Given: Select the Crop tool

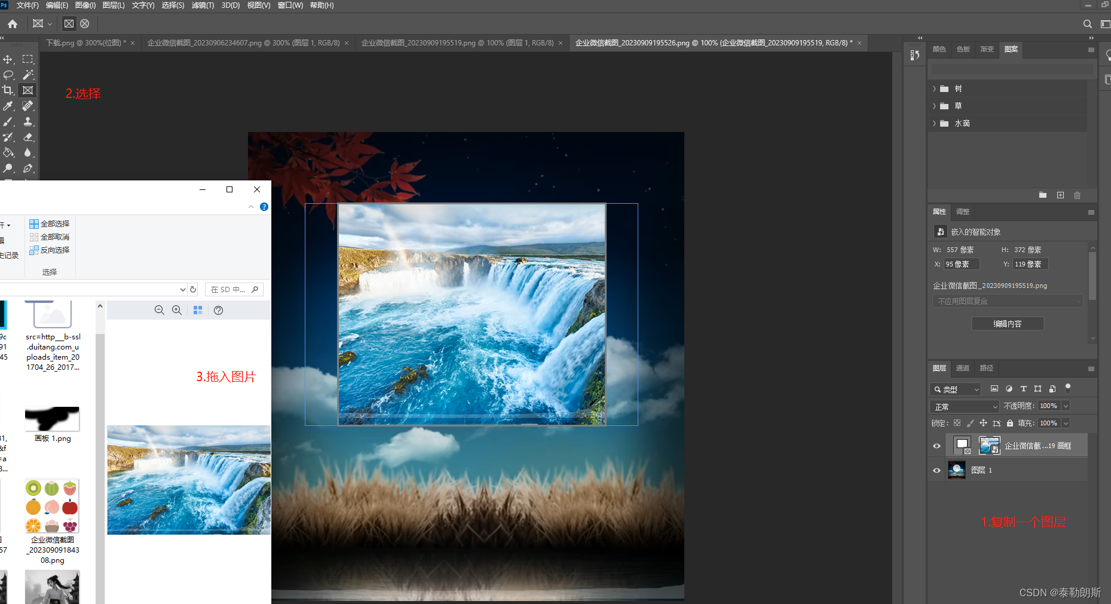Looking at the screenshot, I should (x=8, y=90).
